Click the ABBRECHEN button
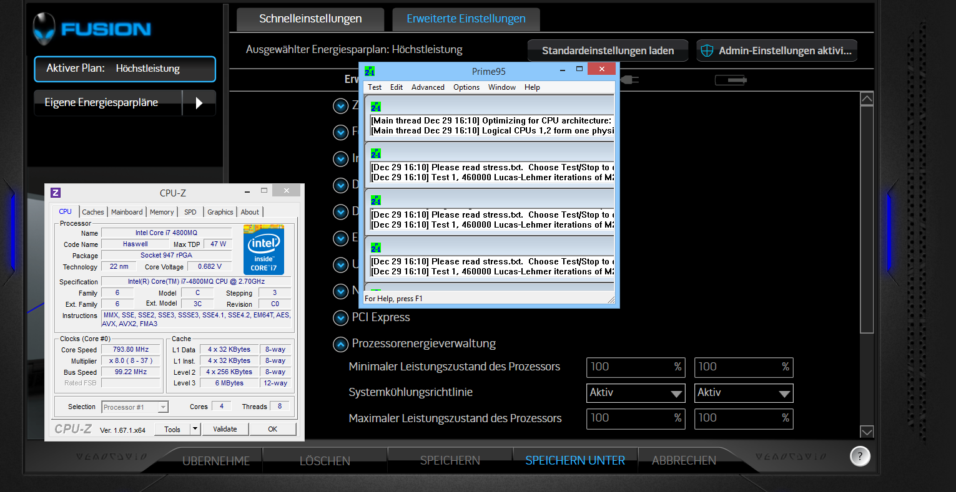Viewport: 956px width, 492px height. [684, 461]
